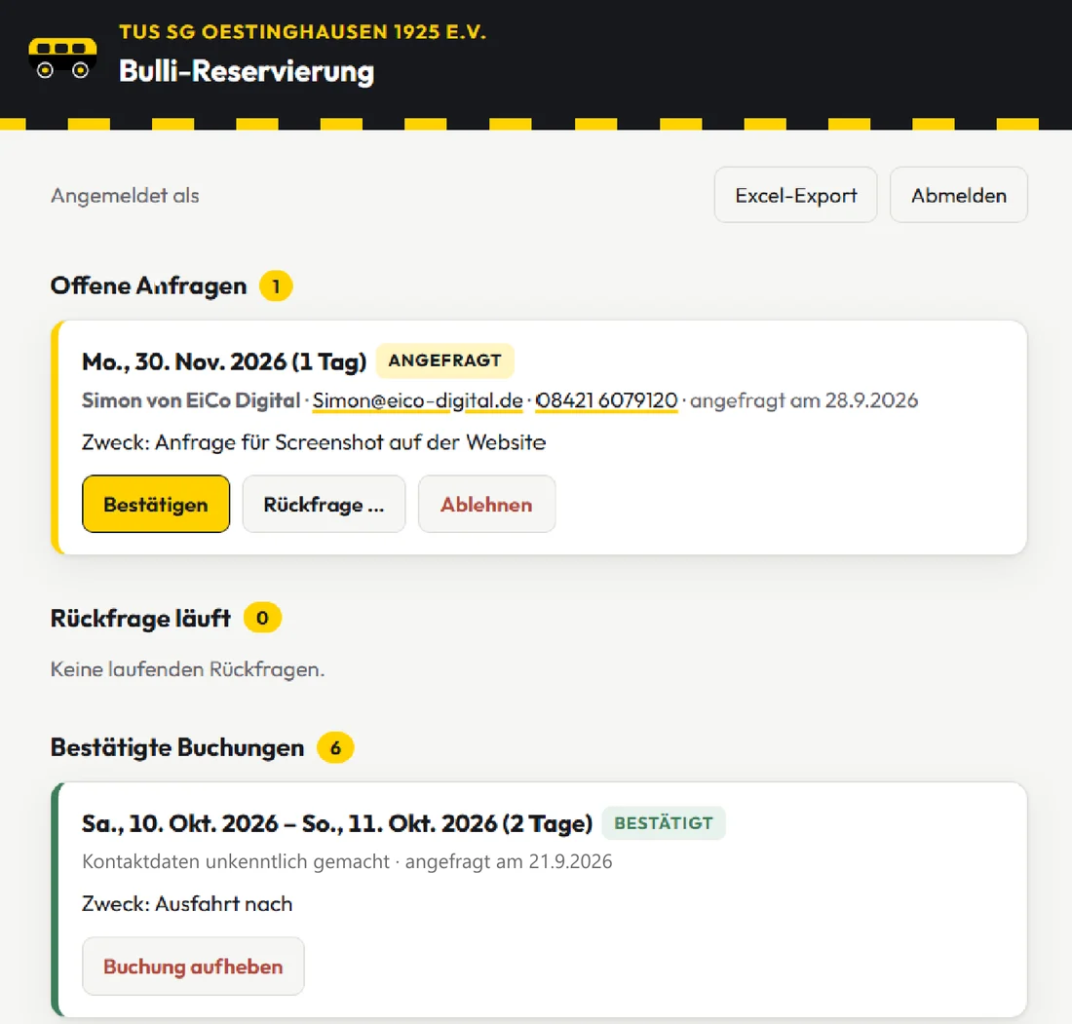Image resolution: width=1072 pixels, height=1024 pixels.
Task: Reject the request via Ablehnen
Action: click(486, 505)
